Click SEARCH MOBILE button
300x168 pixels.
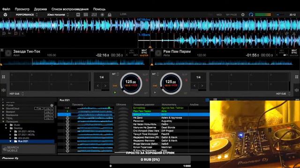[x=29, y=149]
